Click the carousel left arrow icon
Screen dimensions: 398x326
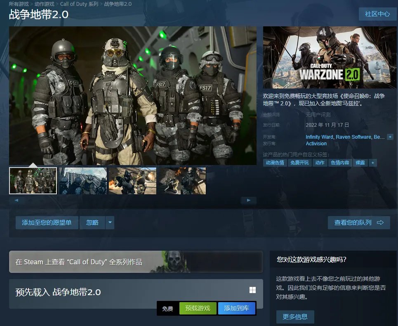(16, 200)
